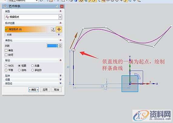
Task: Decrease 次数 with the down stepper arrow
Action: [x=60, y=47]
